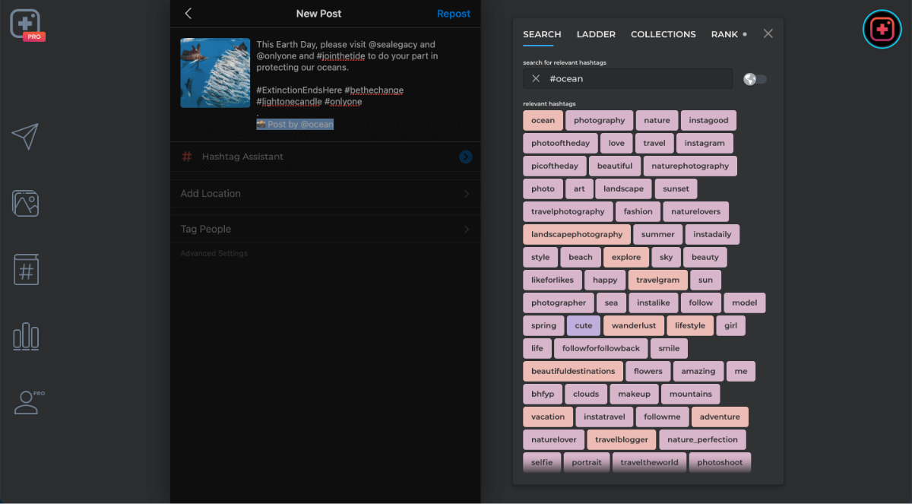
Task: Clear the #ocean search with the X icon
Action: click(536, 78)
